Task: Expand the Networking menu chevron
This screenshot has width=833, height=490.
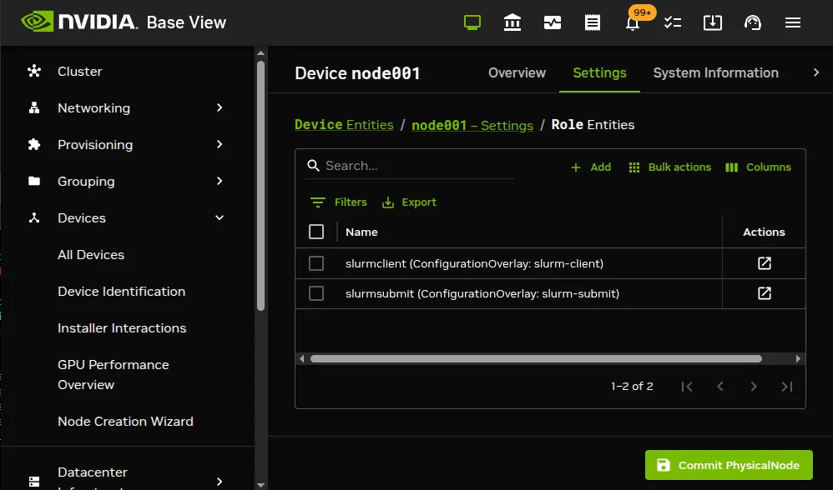Action: 220,107
